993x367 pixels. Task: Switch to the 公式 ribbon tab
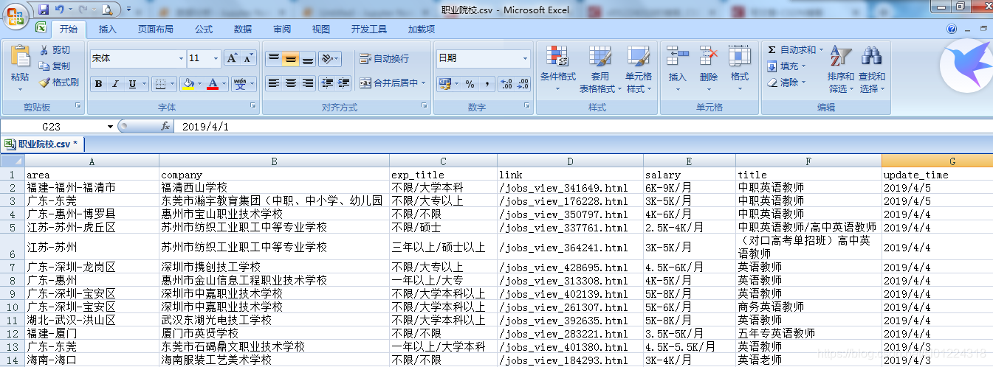point(204,29)
